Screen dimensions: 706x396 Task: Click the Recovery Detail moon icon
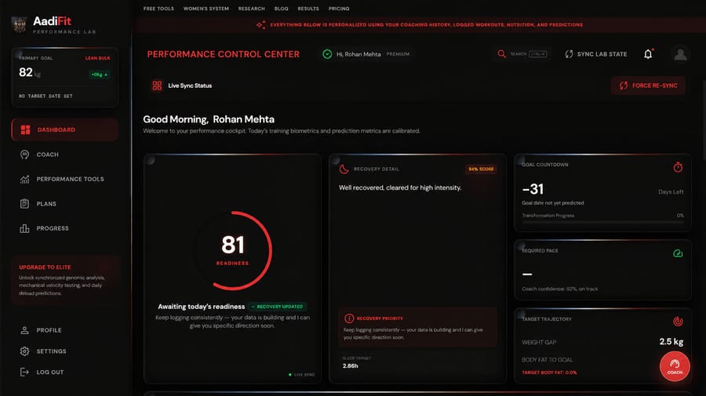point(344,169)
